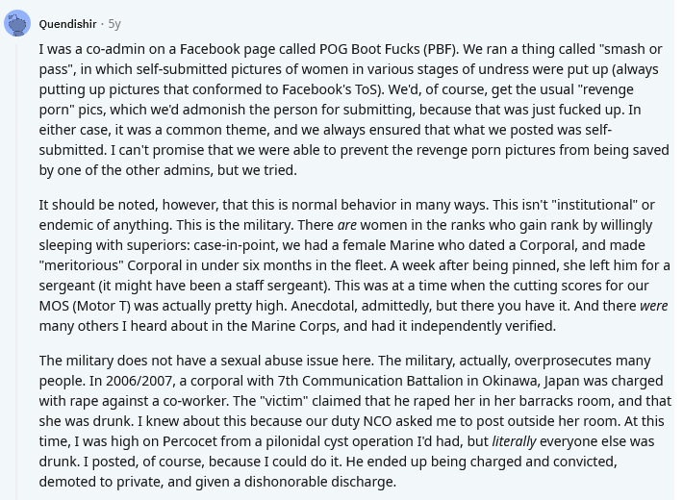Click the italic word "literally" in the last paragraph
The image size is (683, 500).
click(x=514, y=441)
